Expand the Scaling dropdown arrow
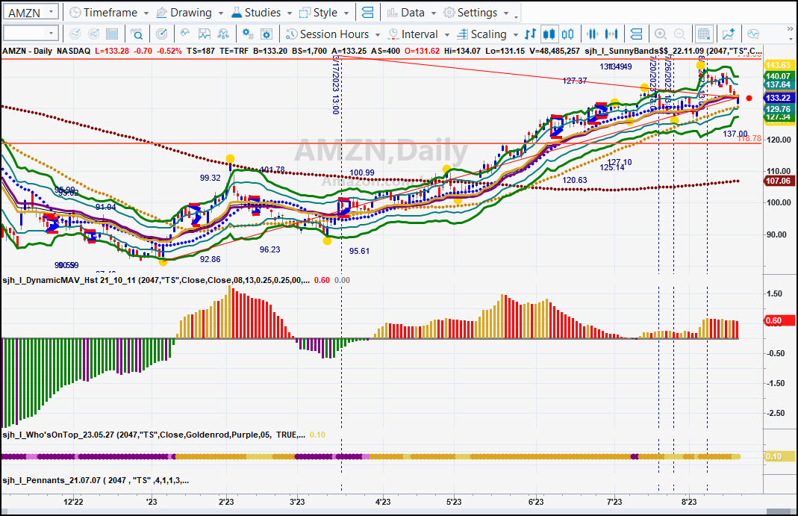This screenshot has height=516, width=798. pos(516,34)
